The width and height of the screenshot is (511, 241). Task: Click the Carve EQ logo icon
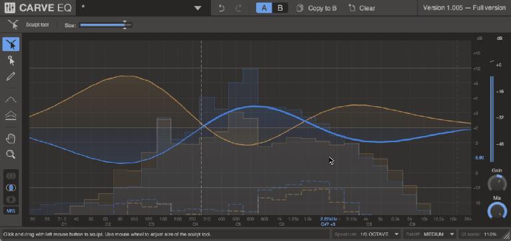[x=10, y=8]
